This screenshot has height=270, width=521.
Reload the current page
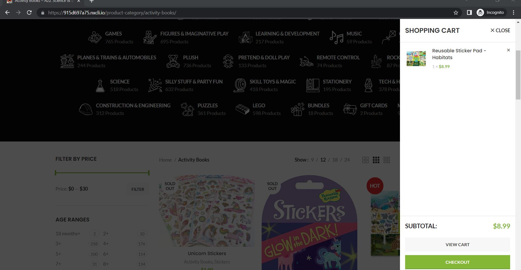(x=29, y=12)
